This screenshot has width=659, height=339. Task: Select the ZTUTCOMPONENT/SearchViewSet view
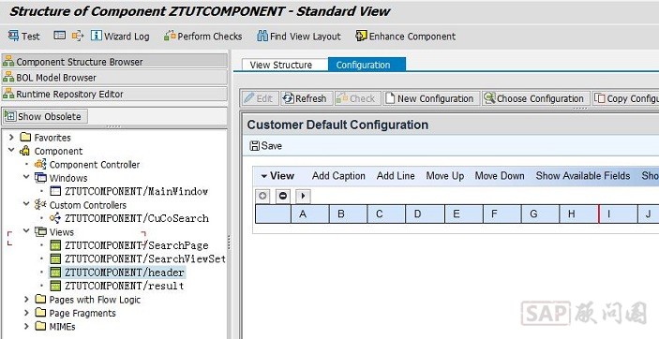coord(144,258)
